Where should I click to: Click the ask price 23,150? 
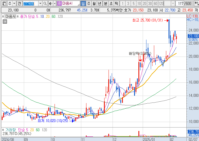point(138,10)
